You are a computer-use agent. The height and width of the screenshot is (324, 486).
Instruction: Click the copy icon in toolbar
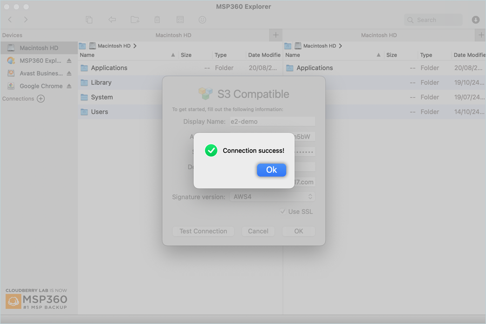click(89, 20)
